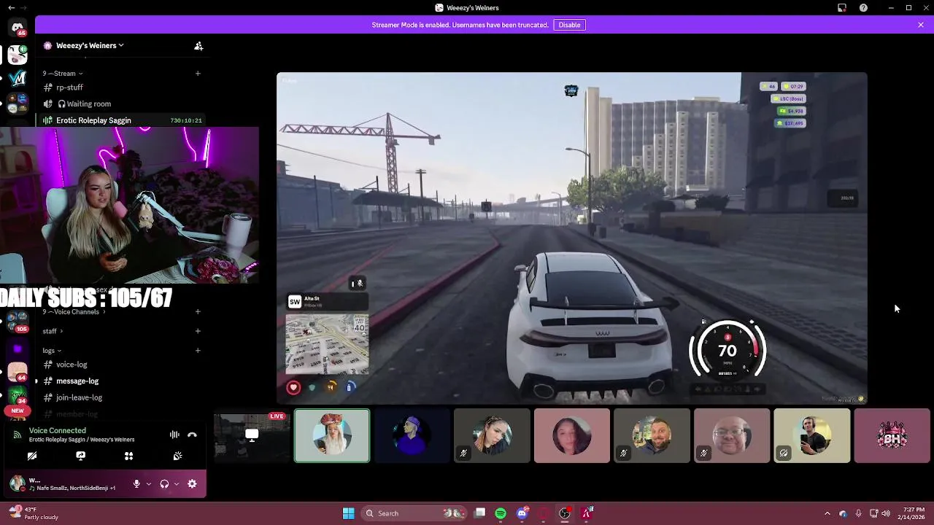Open the weather widget showing 43°F
The width and height of the screenshot is (934, 525).
pos(33,513)
